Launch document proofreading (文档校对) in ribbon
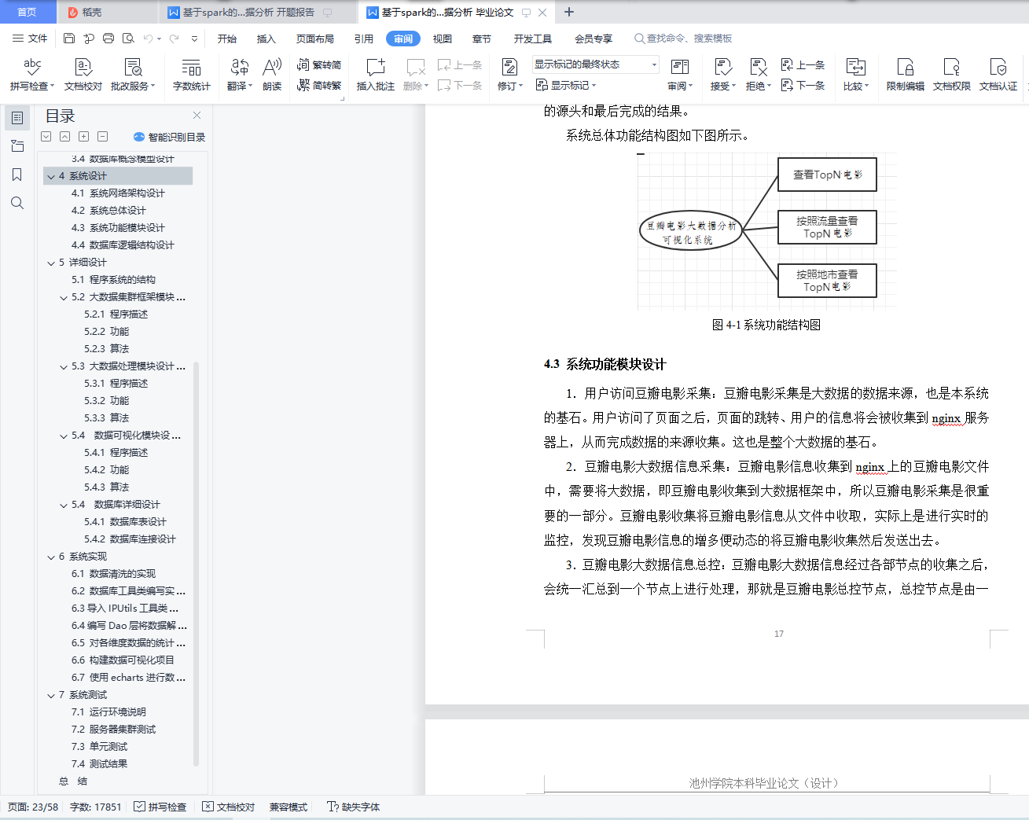Viewport: 1029px width, 820px height. point(83,75)
